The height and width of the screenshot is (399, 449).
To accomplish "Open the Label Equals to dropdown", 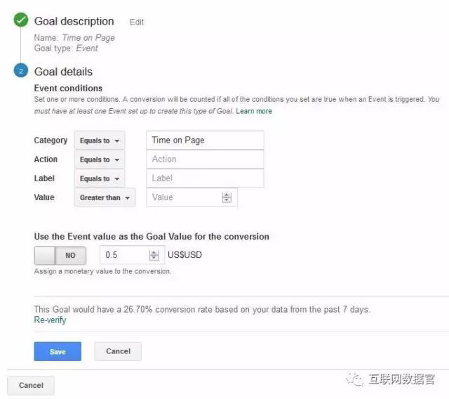I will point(99,178).
